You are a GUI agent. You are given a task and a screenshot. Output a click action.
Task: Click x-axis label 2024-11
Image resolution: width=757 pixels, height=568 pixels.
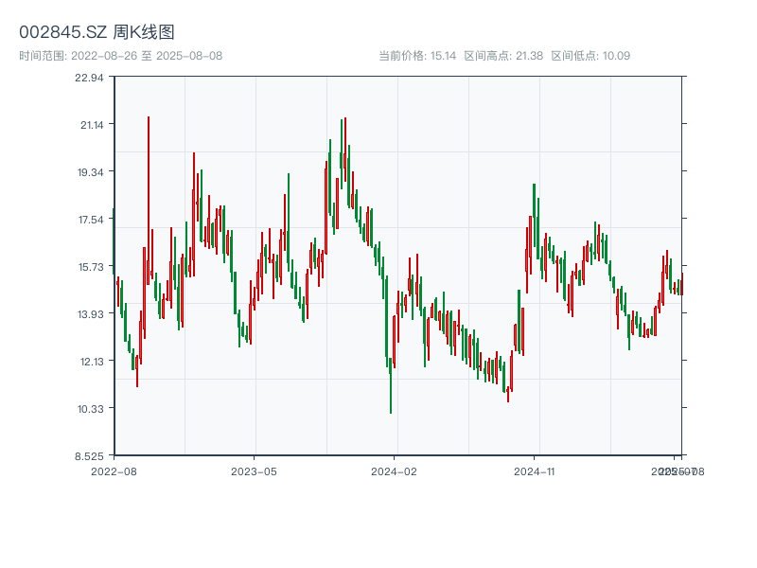click(534, 471)
